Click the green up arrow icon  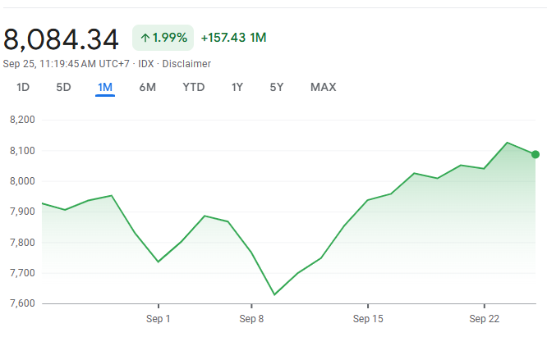pos(145,38)
